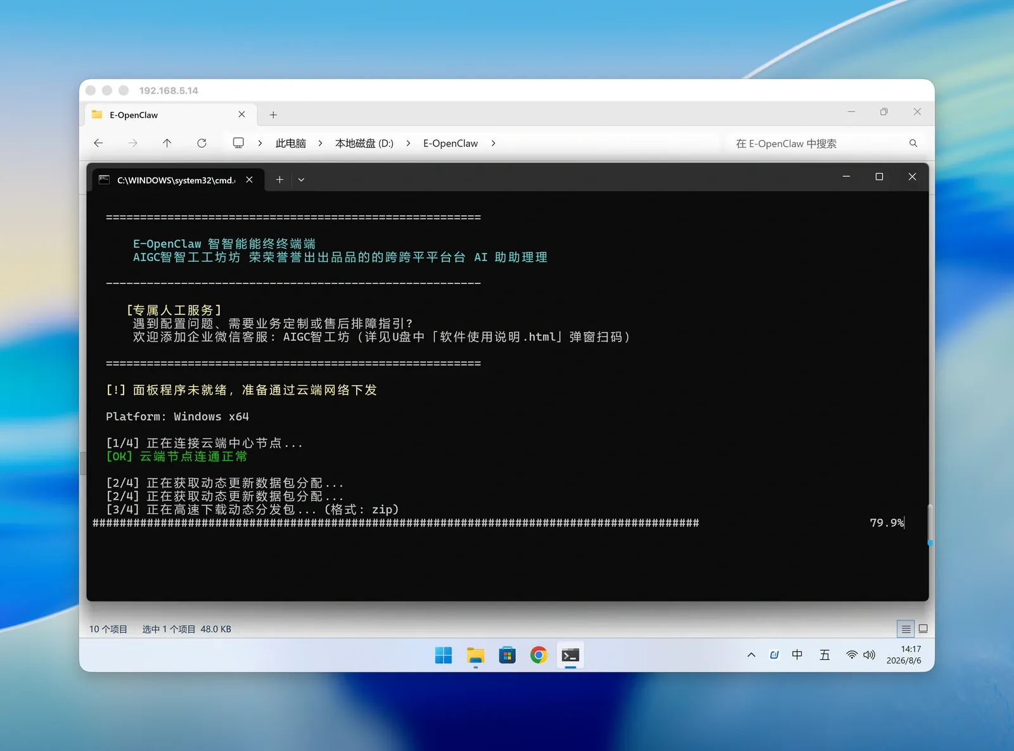
Task: Minimize the terminal window
Action: pos(846,176)
